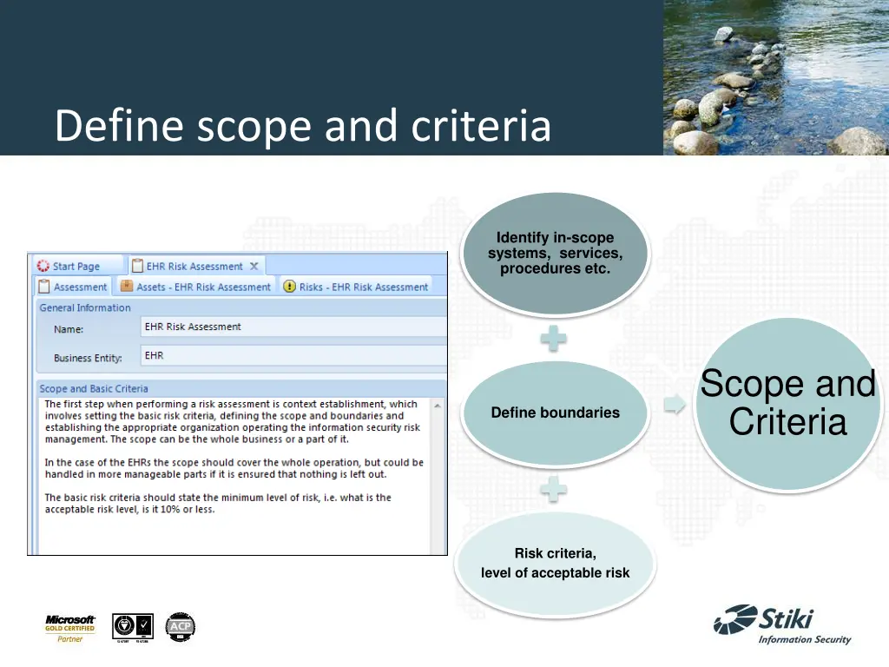Click the Start Page tab icon
The height and width of the screenshot is (667, 889).
(x=43, y=267)
